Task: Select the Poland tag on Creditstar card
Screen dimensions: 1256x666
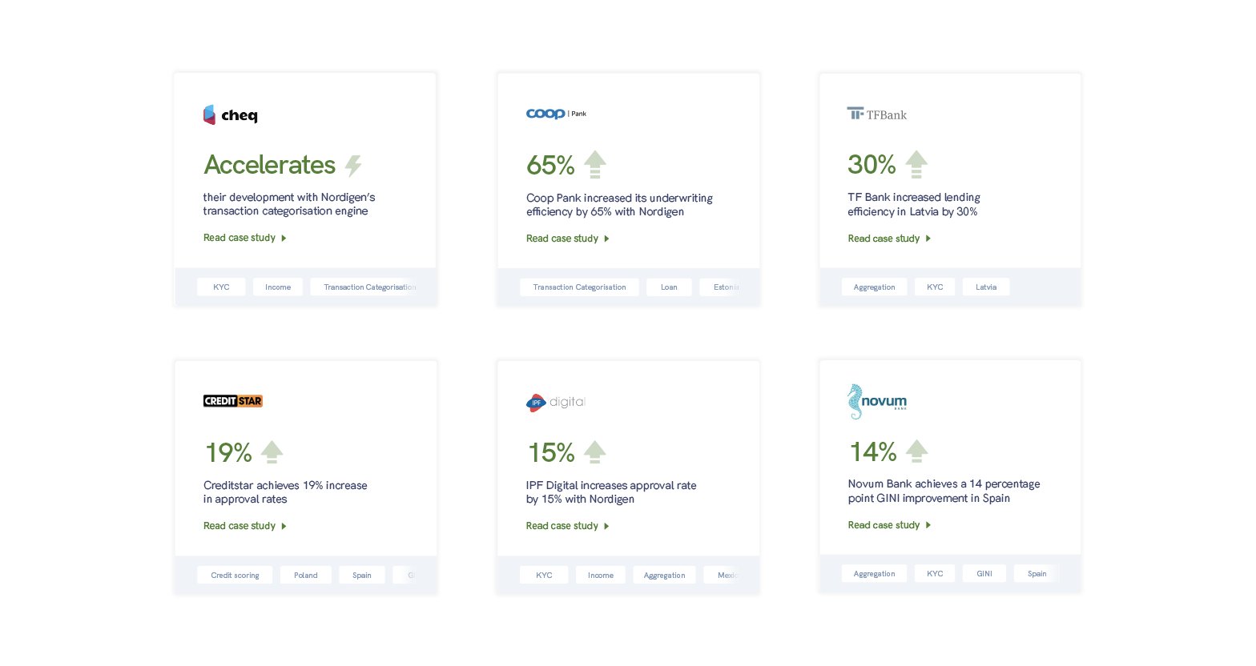Action: (x=306, y=576)
